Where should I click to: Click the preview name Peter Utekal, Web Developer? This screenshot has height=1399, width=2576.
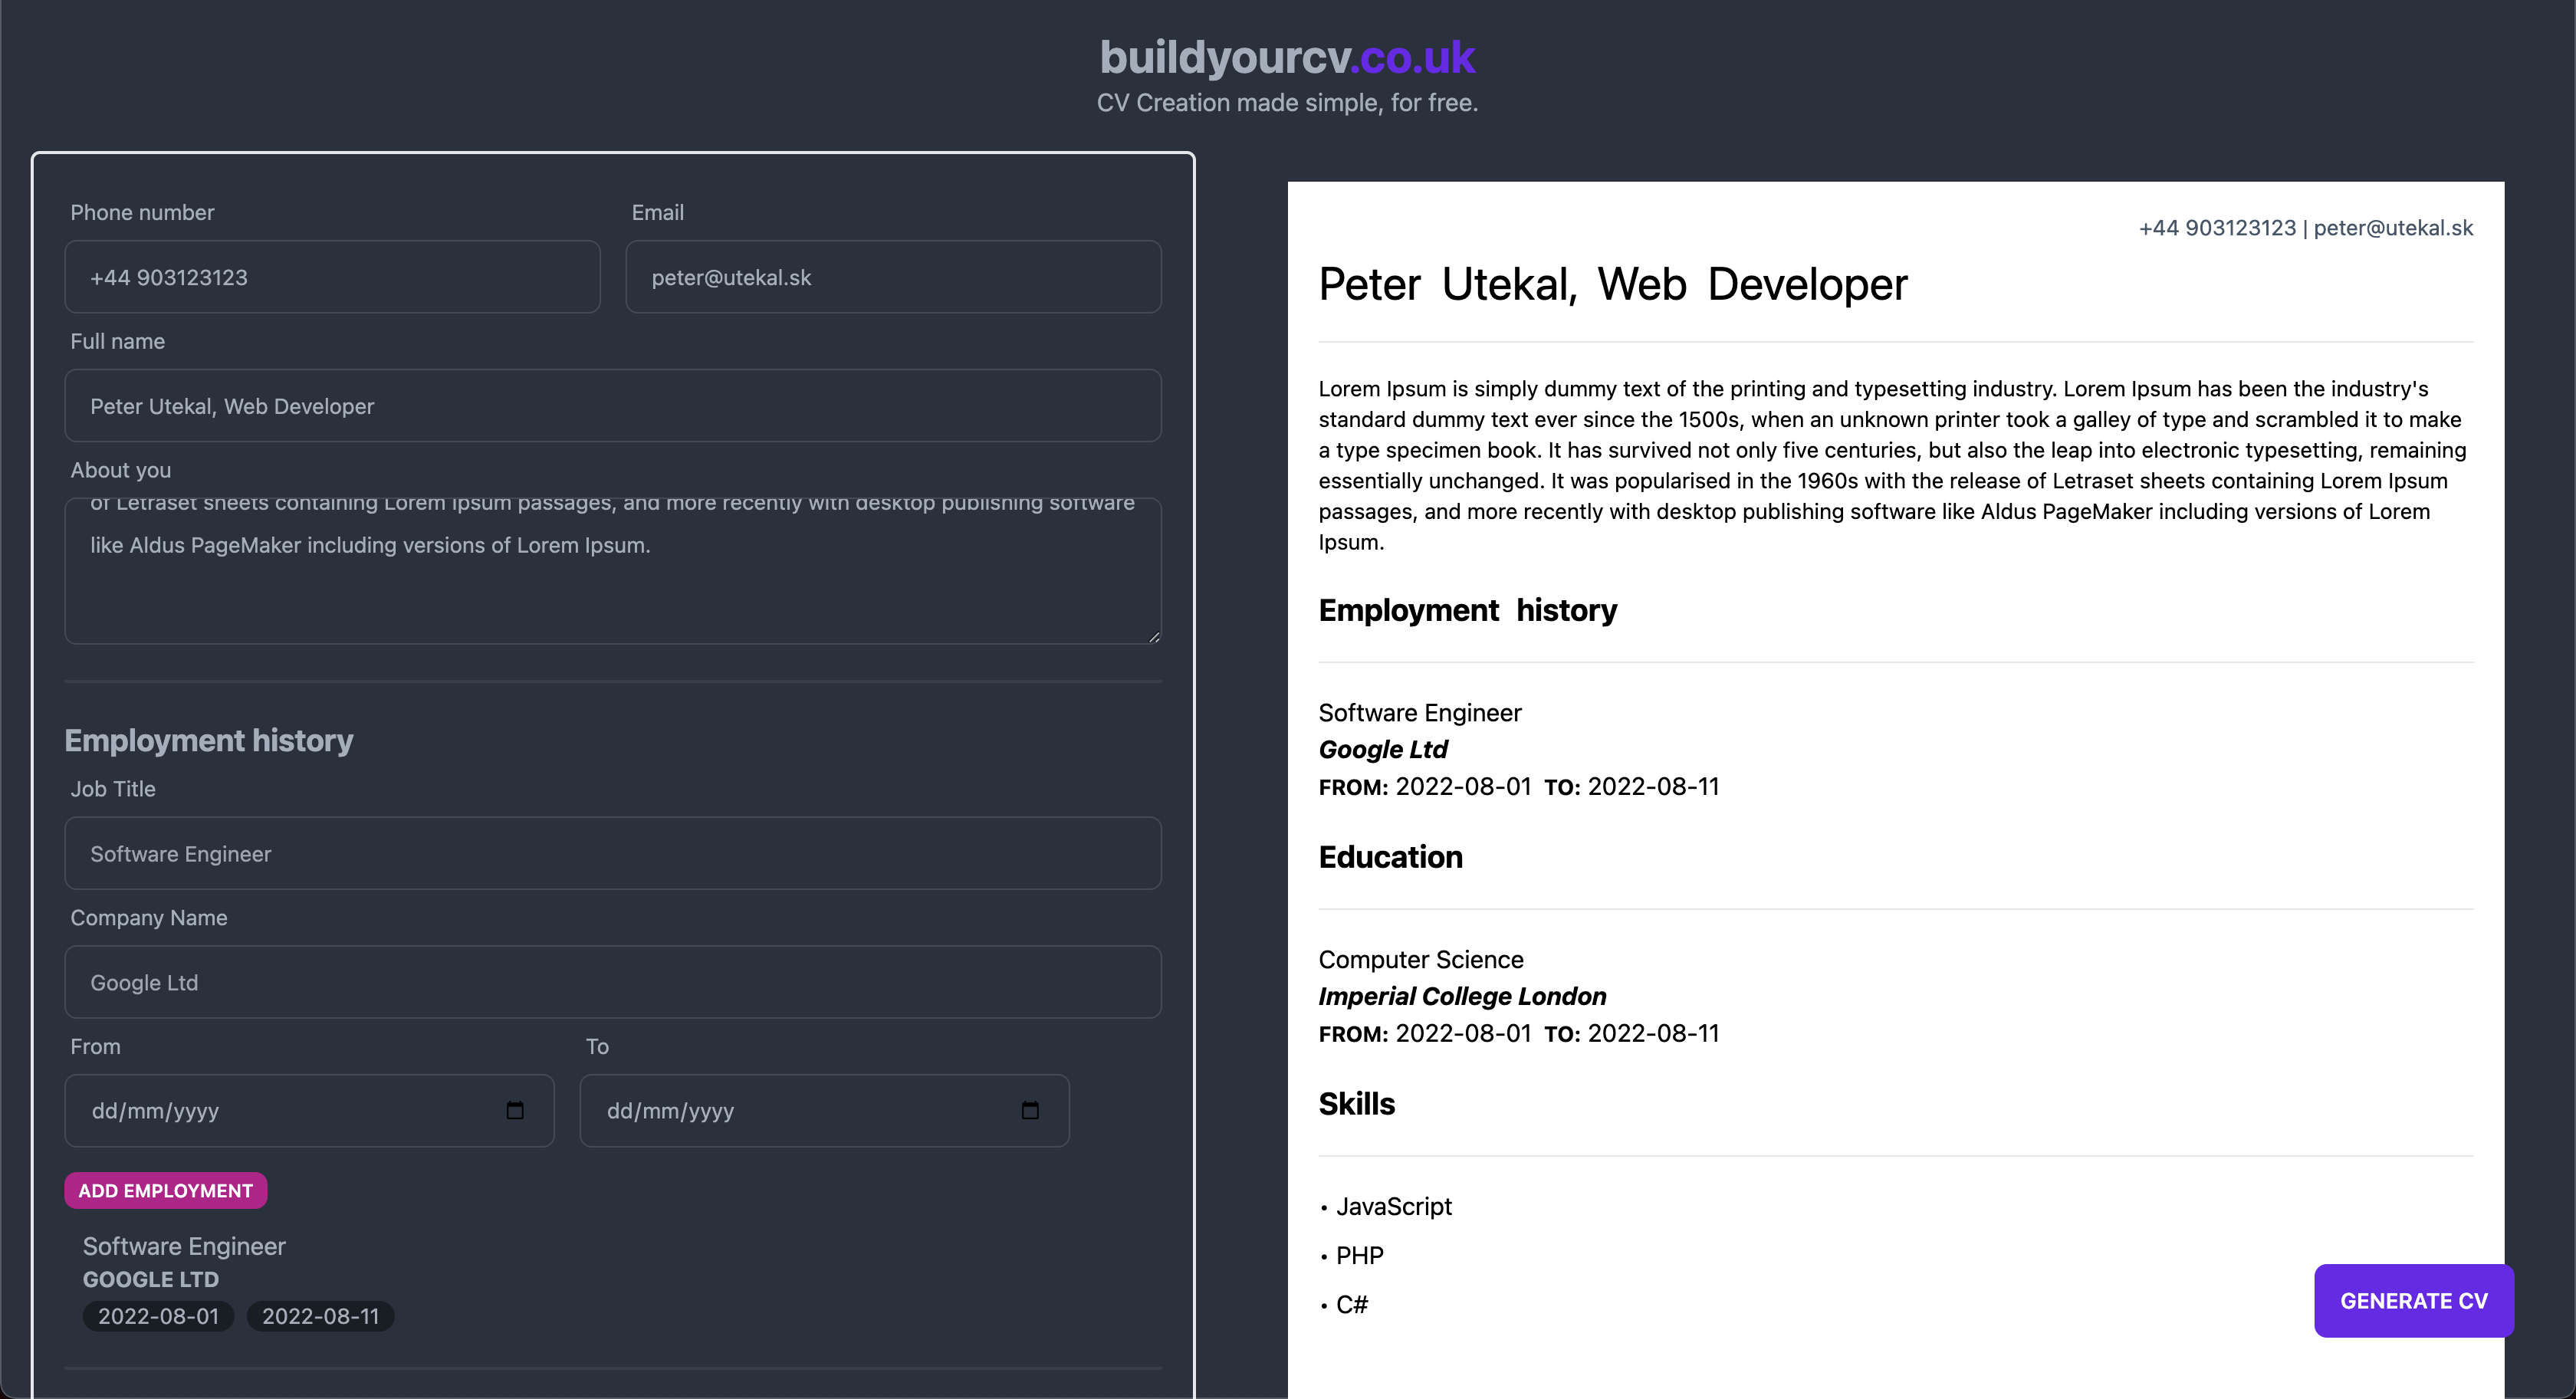[1613, 284]
